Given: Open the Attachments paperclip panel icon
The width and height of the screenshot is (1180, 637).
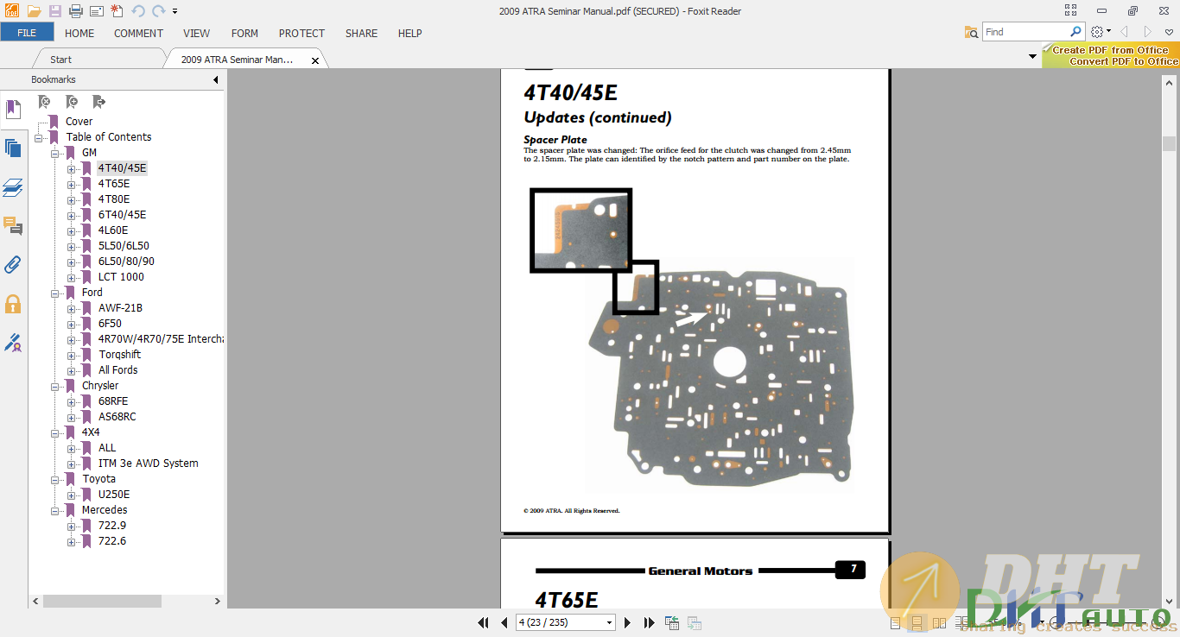Looking at the screenshot, I should point(13,265).
